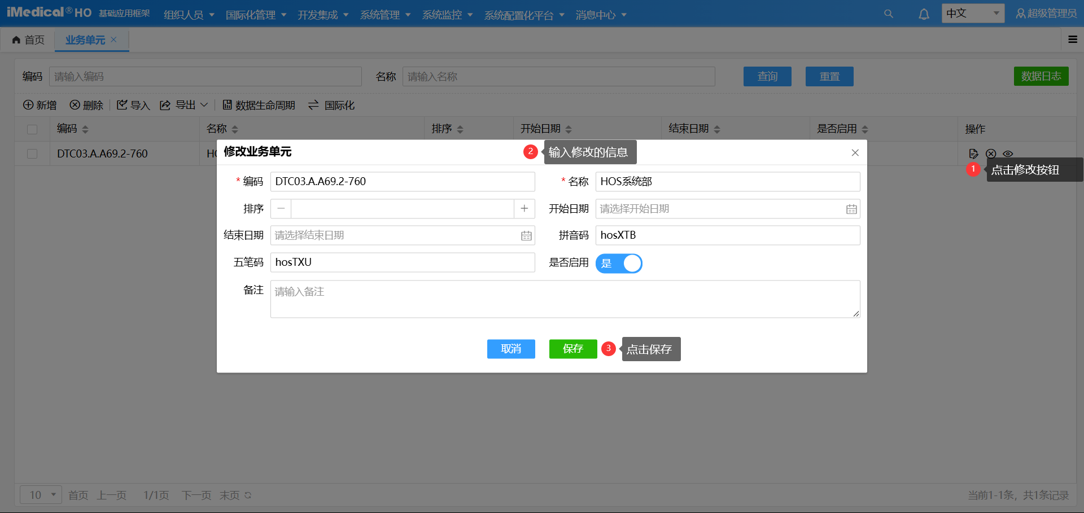Image resolution: width=1084 pixels, height=513 pixels.
Task: Click the 查询 search button
Action: tap(767, 76)
